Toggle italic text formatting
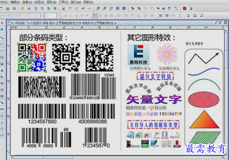This screenshot has height=160, width=229. point(71,16)
